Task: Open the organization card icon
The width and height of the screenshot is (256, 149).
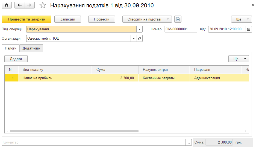Action: (139, 39)
